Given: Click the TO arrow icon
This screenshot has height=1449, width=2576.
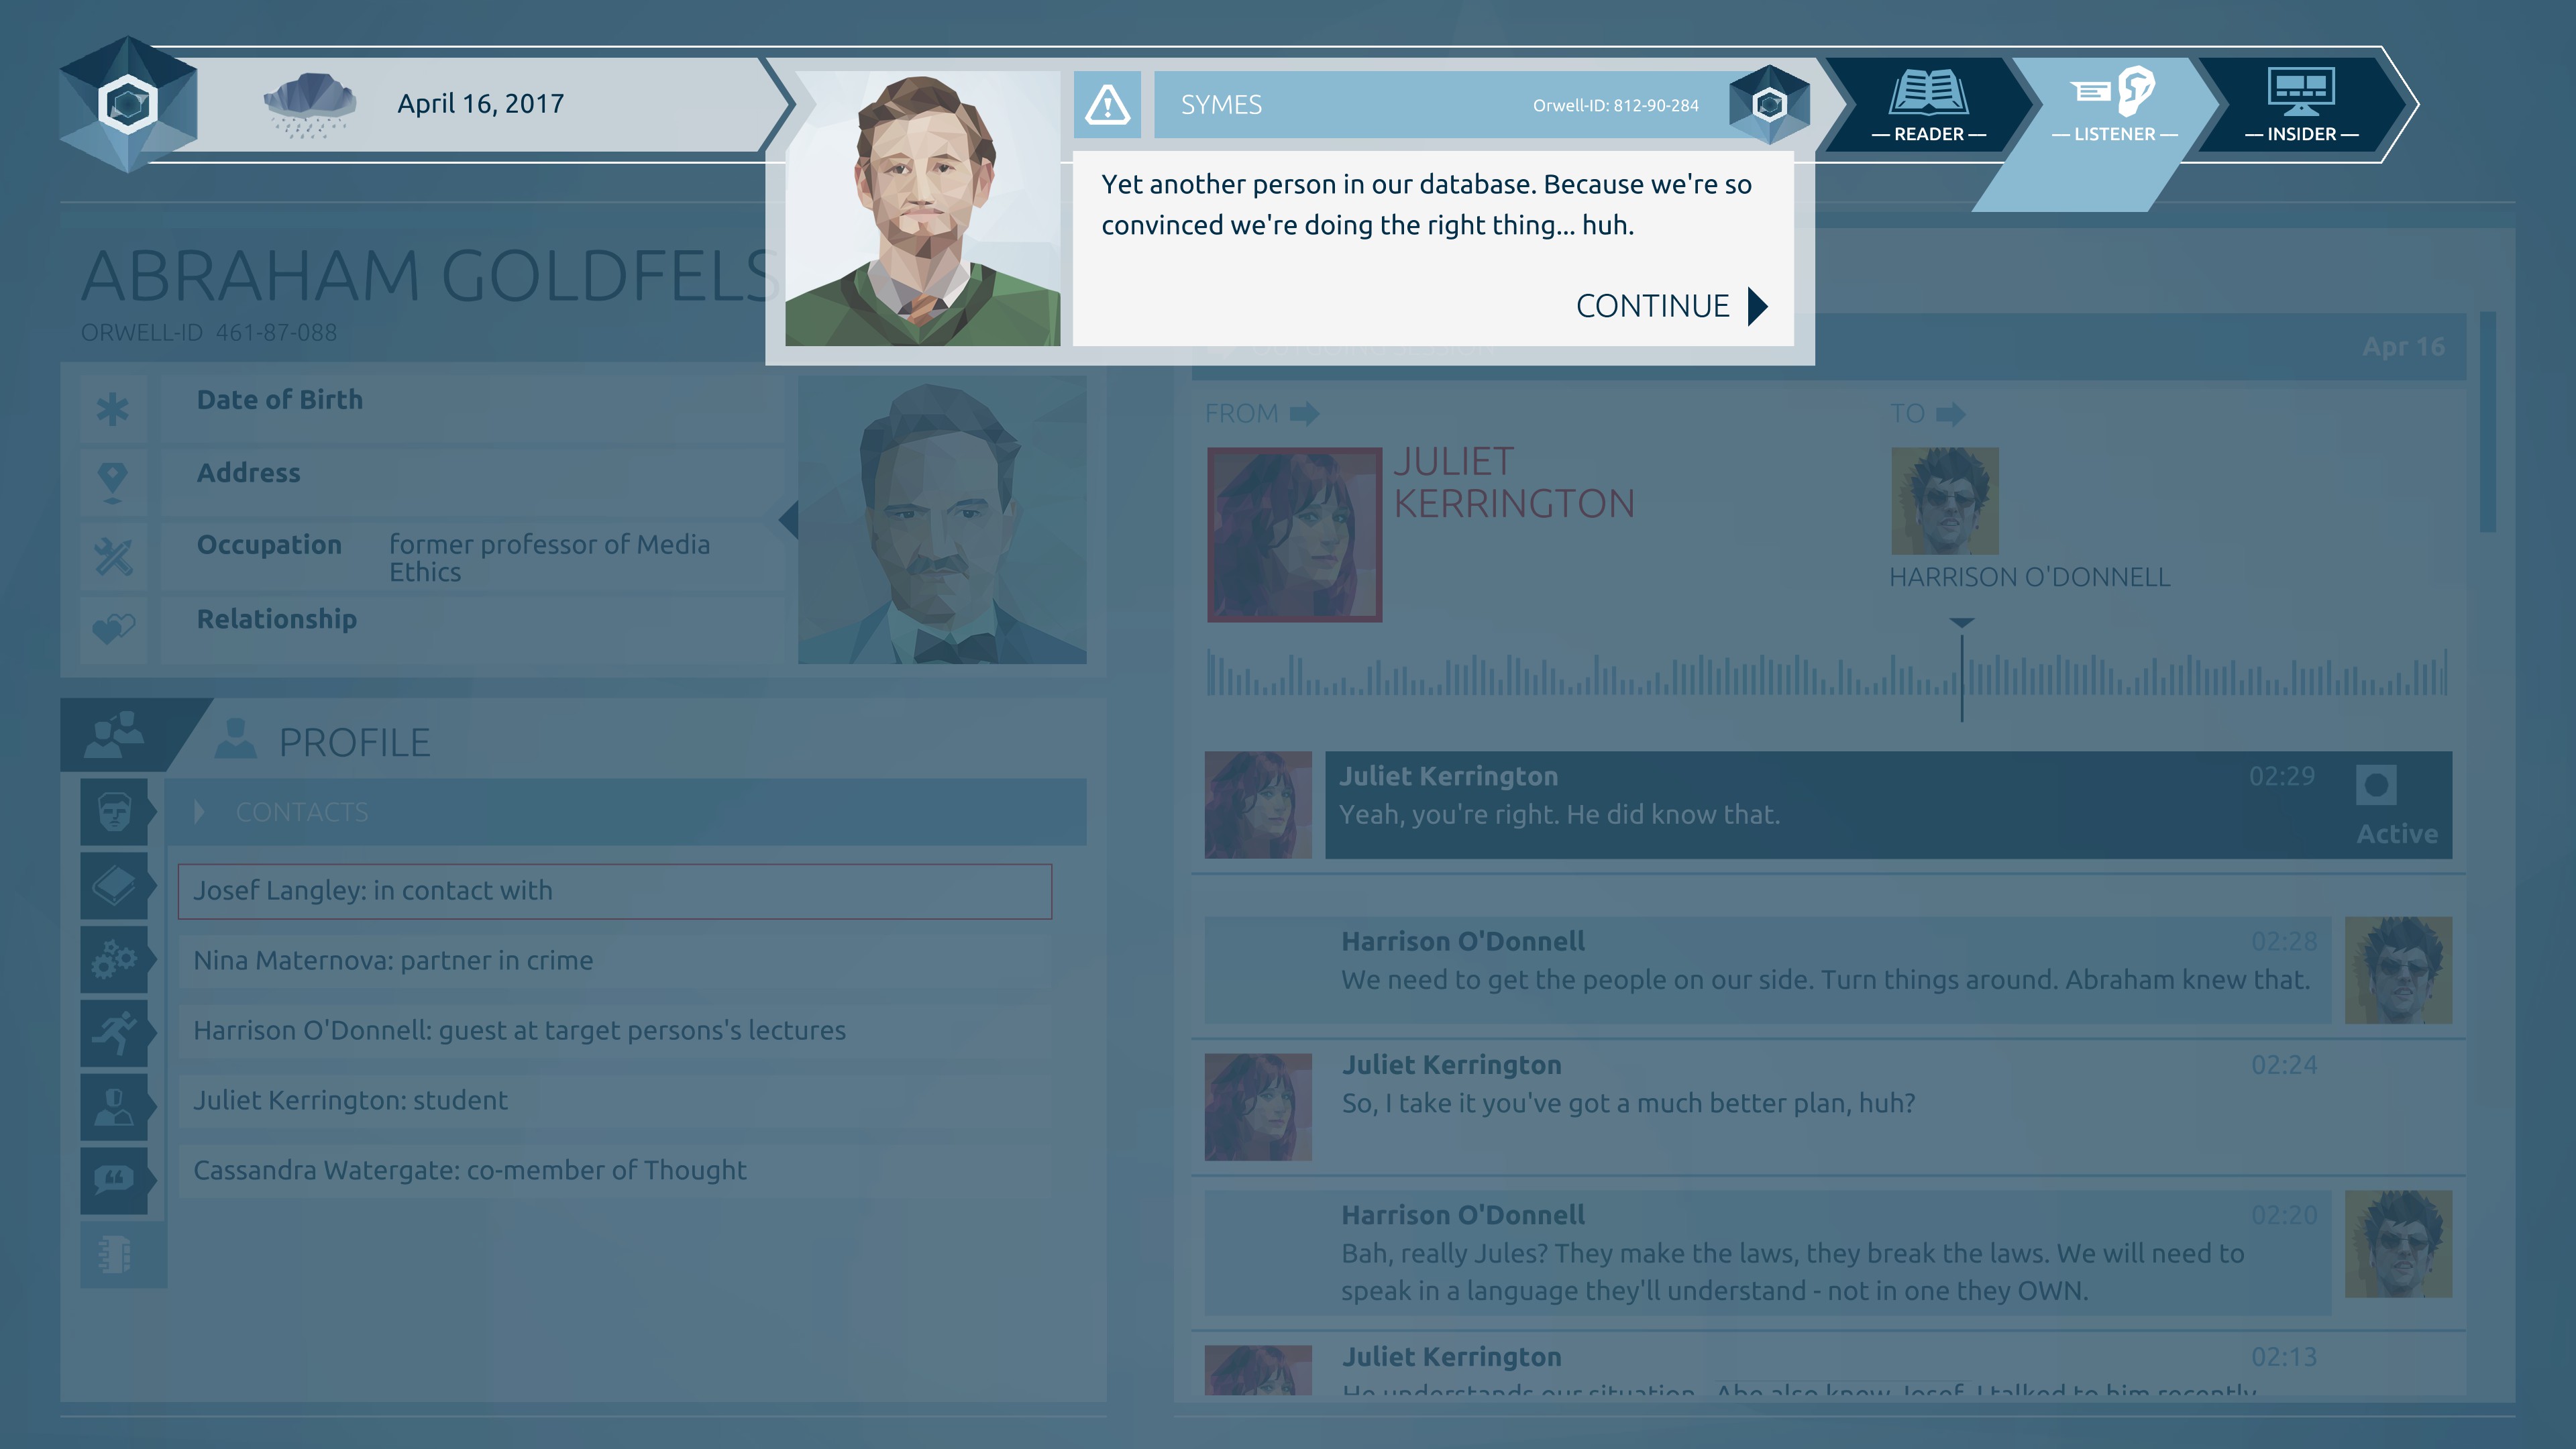Looking at the screenshot, I should pos(1950,414).
